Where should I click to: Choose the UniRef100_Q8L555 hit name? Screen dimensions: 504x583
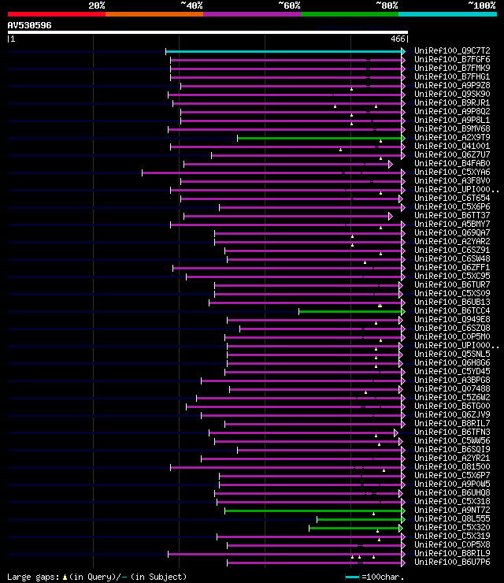pos(452,518)
